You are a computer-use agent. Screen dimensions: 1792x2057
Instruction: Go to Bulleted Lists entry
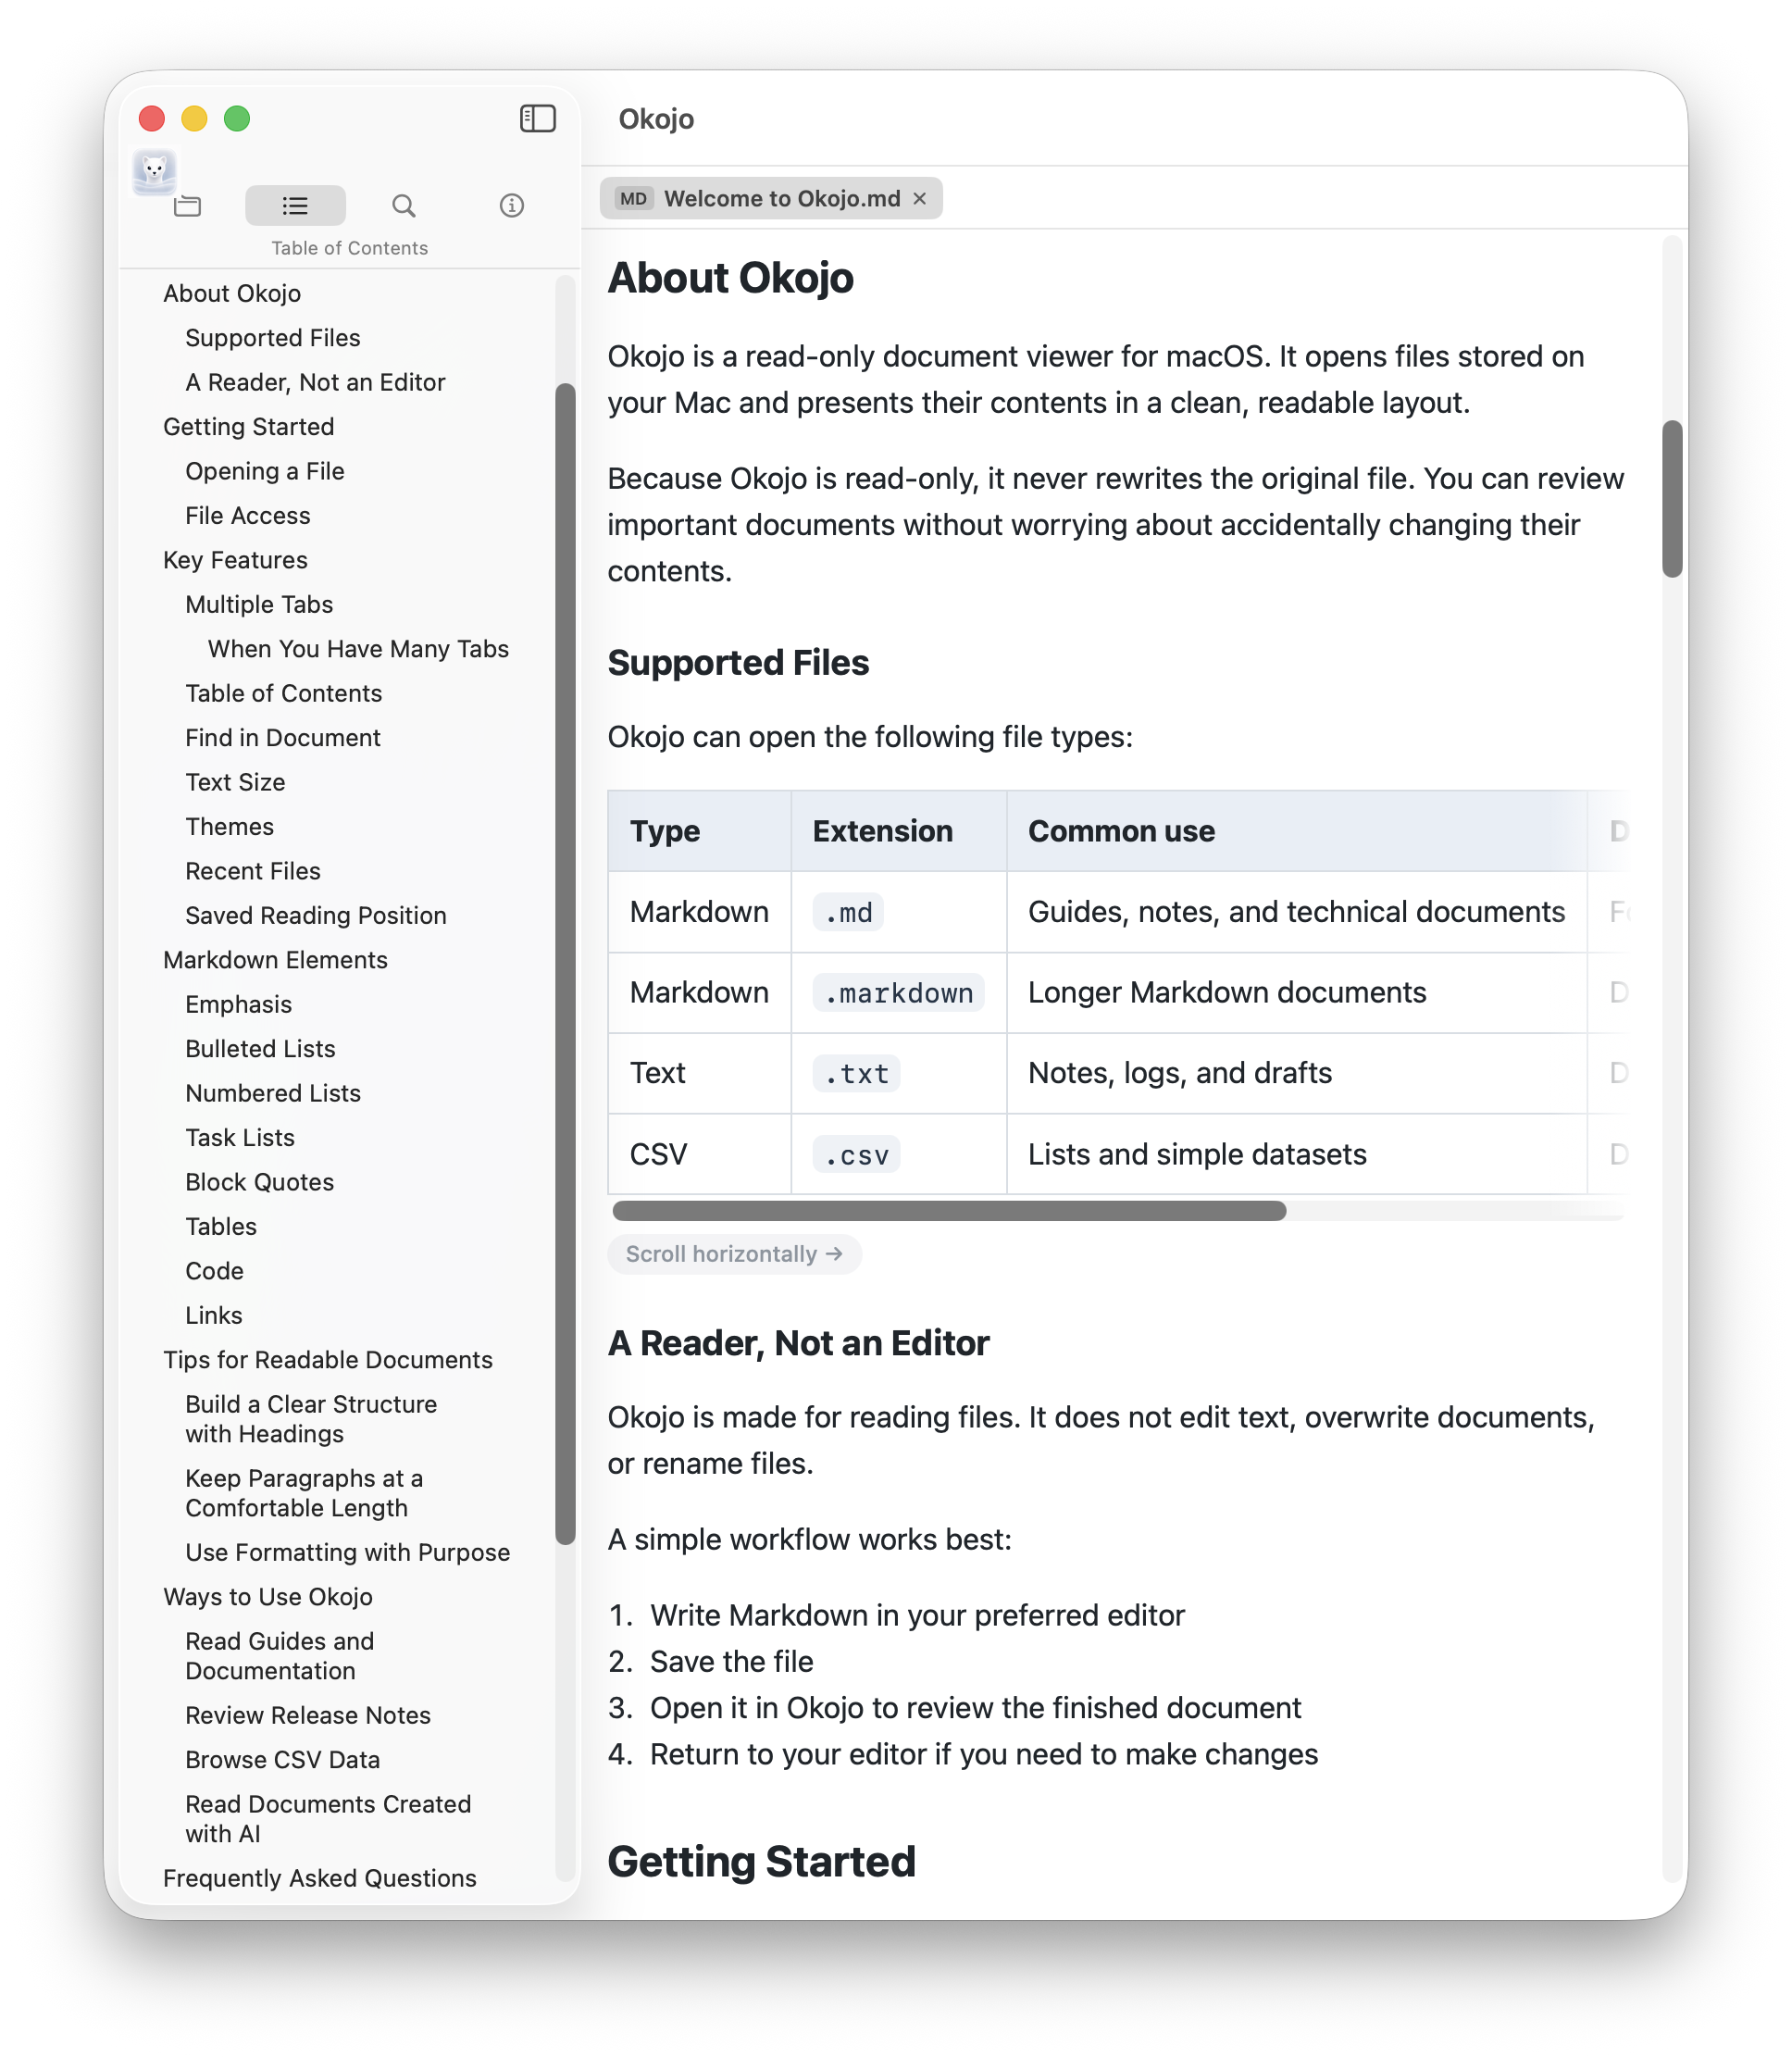pos(260,1049)
